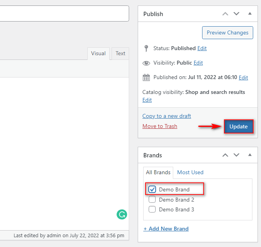The height and width of the screenshot is (247, 261).
Task: Click the Last edited by admin text
Action: [69, 236]
